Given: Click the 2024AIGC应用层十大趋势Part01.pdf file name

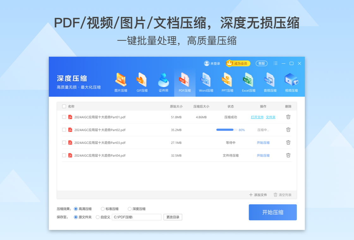Looking at the screenshot, I should (100, 117).
